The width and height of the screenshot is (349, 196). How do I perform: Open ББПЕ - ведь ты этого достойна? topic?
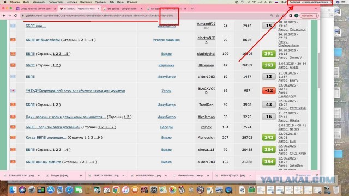coord(53,127)
